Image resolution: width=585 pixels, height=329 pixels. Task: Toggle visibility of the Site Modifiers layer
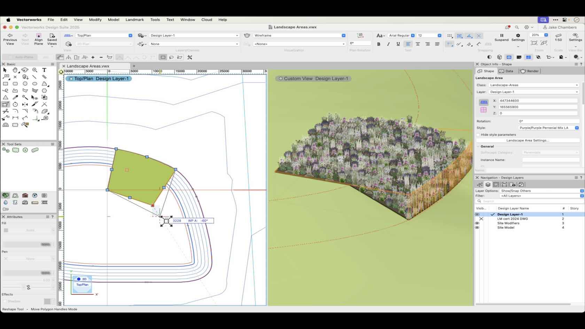477,223
